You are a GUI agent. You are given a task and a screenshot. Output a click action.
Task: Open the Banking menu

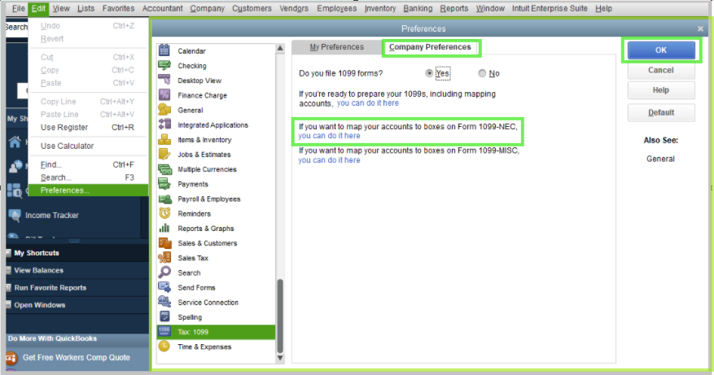(x=418, y=8)
